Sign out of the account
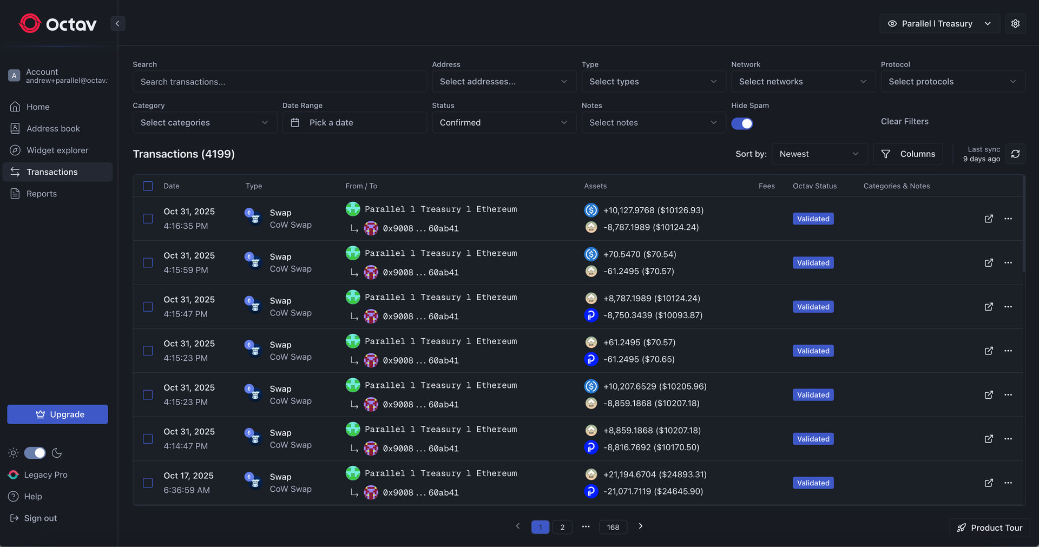1039x547 pixels. click(x=33, y=518)
